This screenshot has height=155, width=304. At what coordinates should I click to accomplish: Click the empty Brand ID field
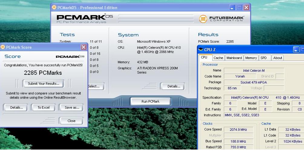[280, 76]
